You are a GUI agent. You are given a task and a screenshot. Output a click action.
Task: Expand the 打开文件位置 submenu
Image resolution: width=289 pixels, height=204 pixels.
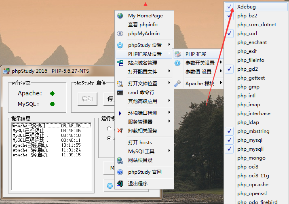[169, 83]
